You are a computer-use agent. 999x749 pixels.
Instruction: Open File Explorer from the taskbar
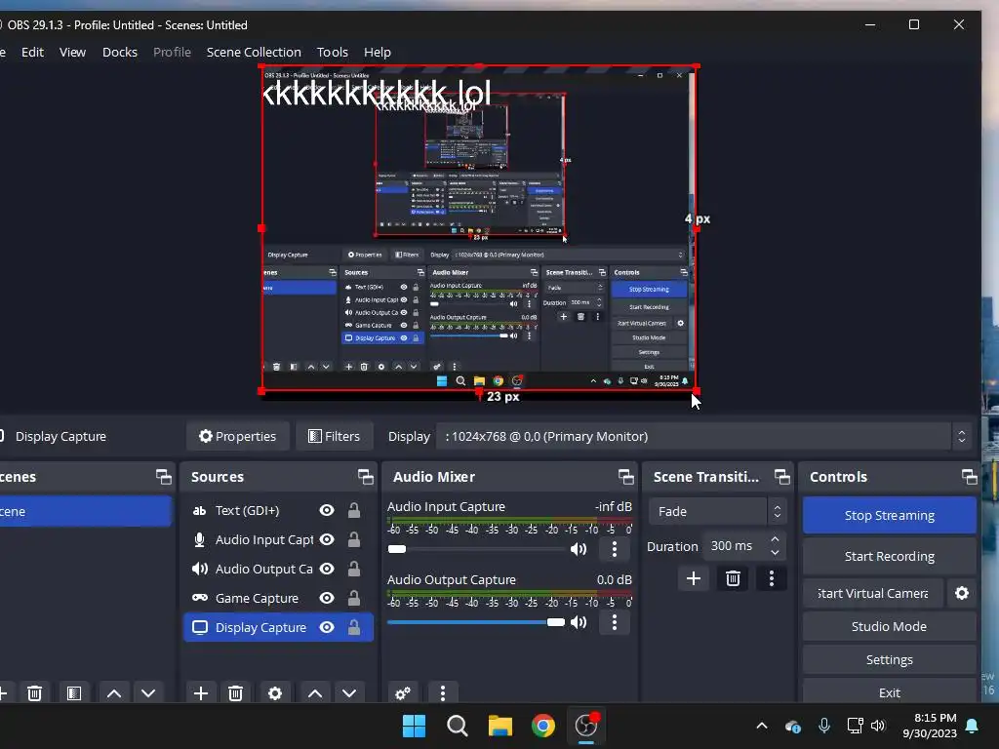point(500,726)
